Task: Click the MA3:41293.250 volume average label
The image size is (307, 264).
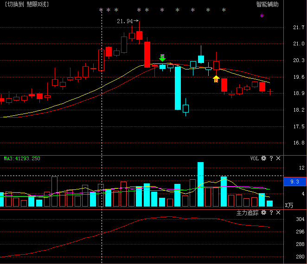Action: point(22,158)
